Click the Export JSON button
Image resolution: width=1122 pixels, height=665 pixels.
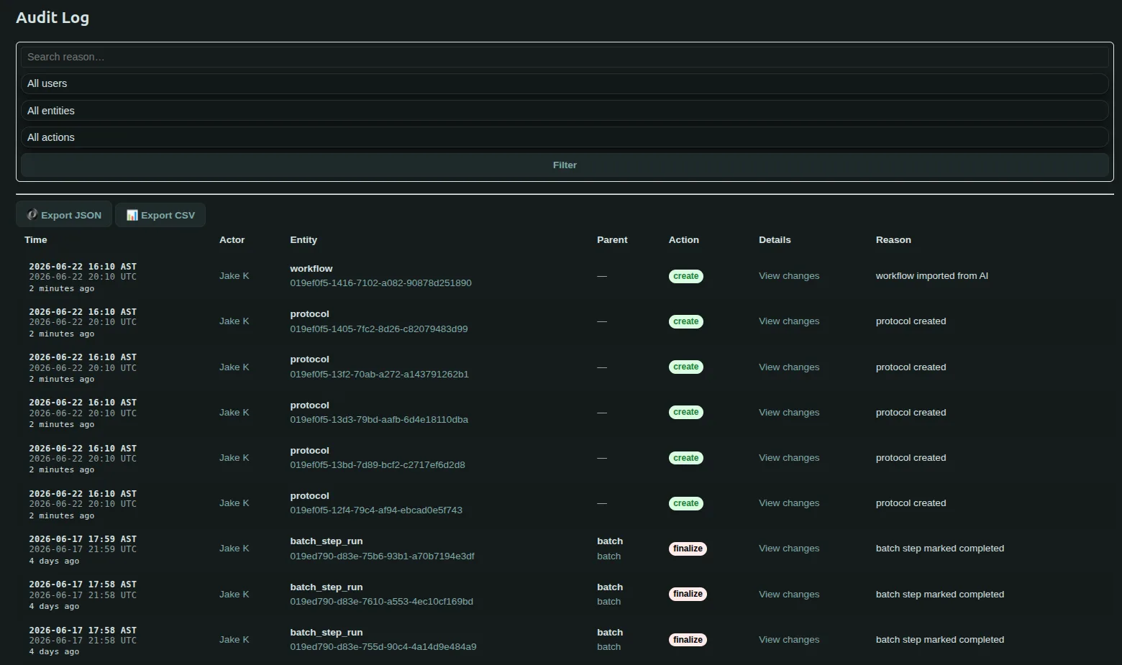pos(64,215)
